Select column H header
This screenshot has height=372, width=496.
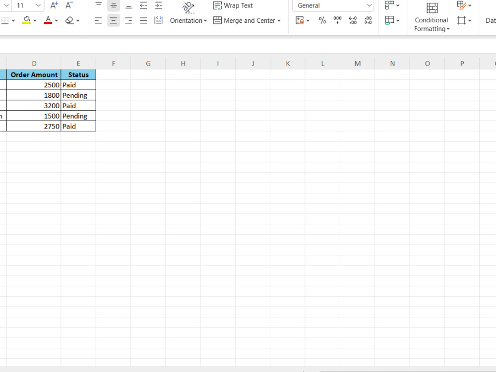(183, 63)
